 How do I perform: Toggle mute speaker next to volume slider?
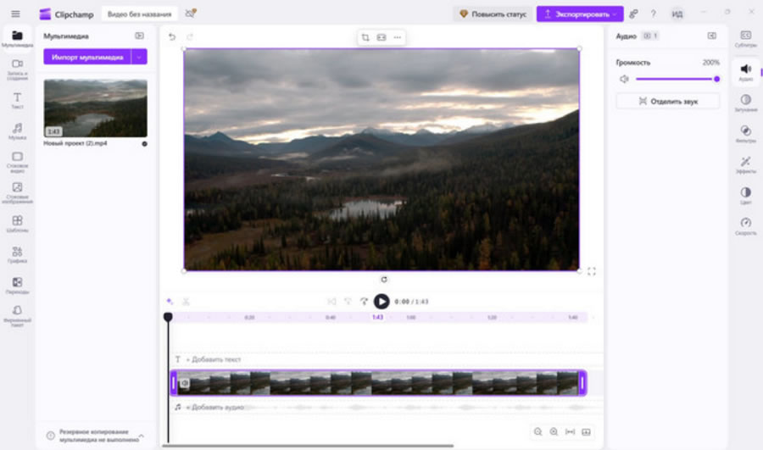[x=624, y=79]
